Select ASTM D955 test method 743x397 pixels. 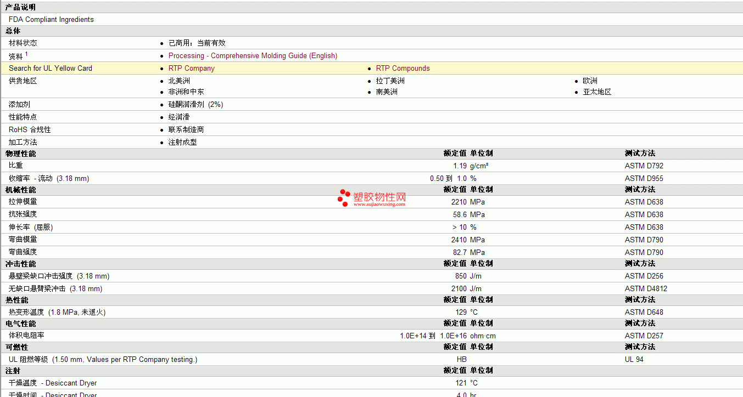[x=644, y=179]
